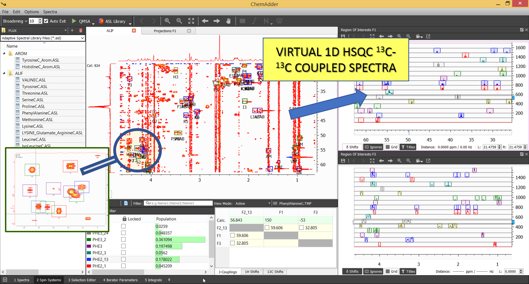This screenshot has height=284, width=529.
Task: Open the pop-out icon in Region Of Interests F1
Action: [428, 36]
